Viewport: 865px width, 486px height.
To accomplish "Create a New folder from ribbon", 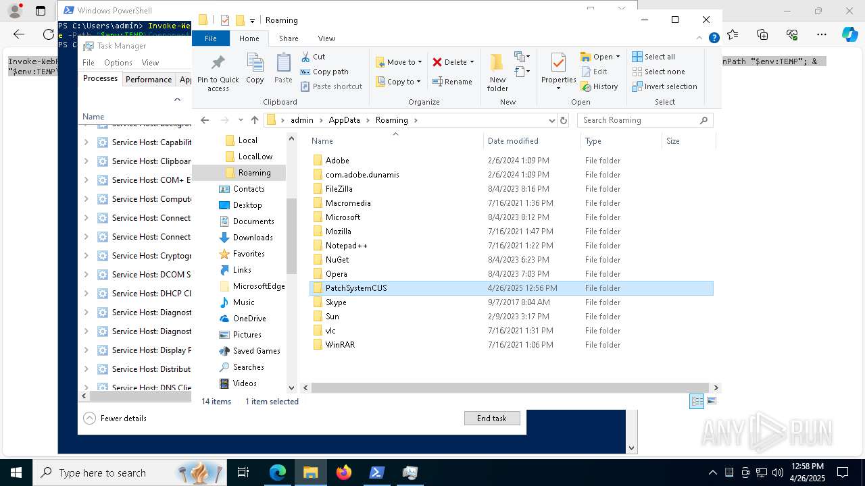I will 497,72.
